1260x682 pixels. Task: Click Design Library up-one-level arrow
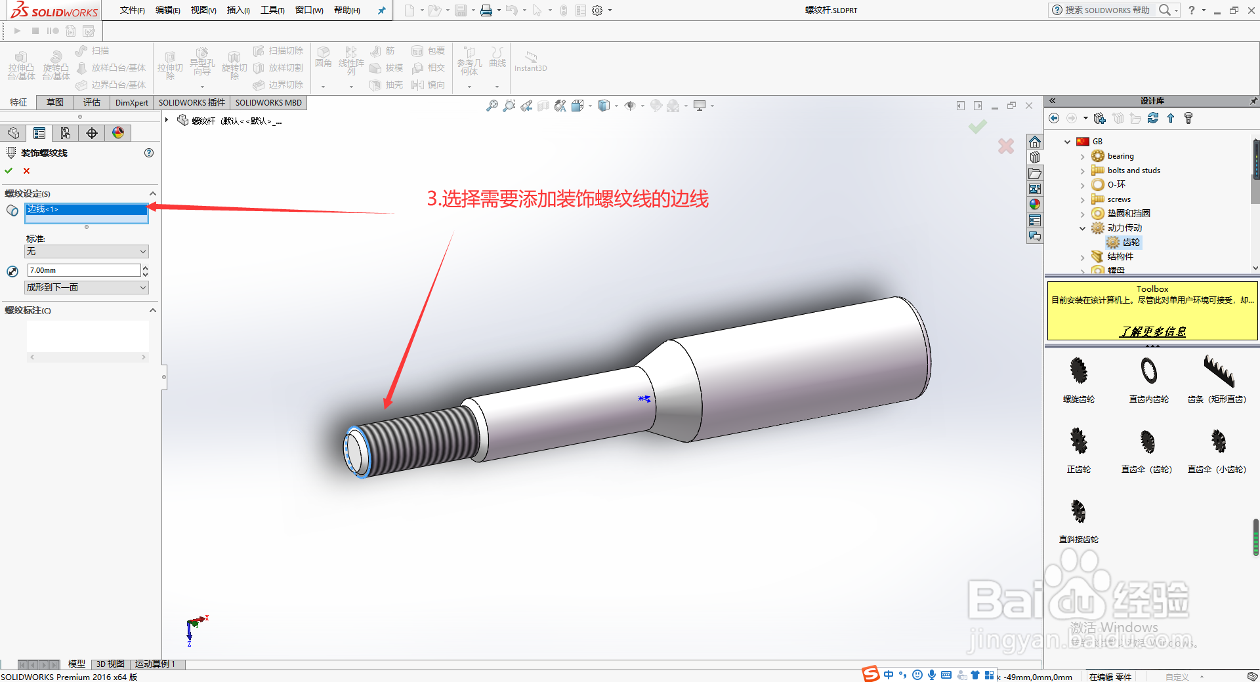(1171, 118)
